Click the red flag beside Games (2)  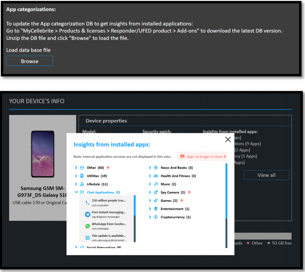tap(182, 200)
